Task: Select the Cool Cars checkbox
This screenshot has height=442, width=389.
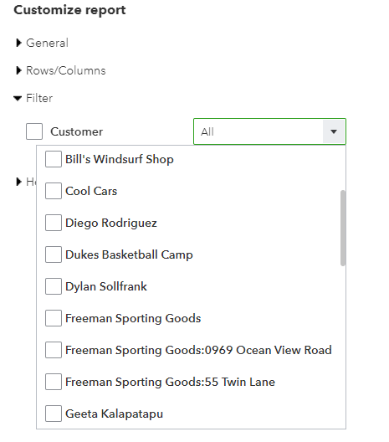Action: (x=54, y=191)
